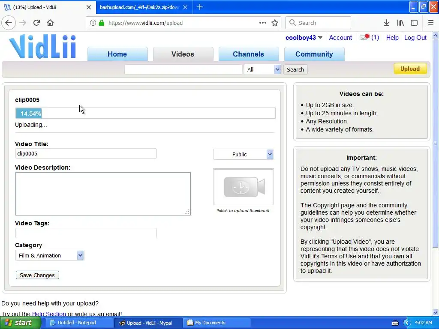Open page actions three-dot menu
The image size is (439, 329).
[x=263, y=23]
